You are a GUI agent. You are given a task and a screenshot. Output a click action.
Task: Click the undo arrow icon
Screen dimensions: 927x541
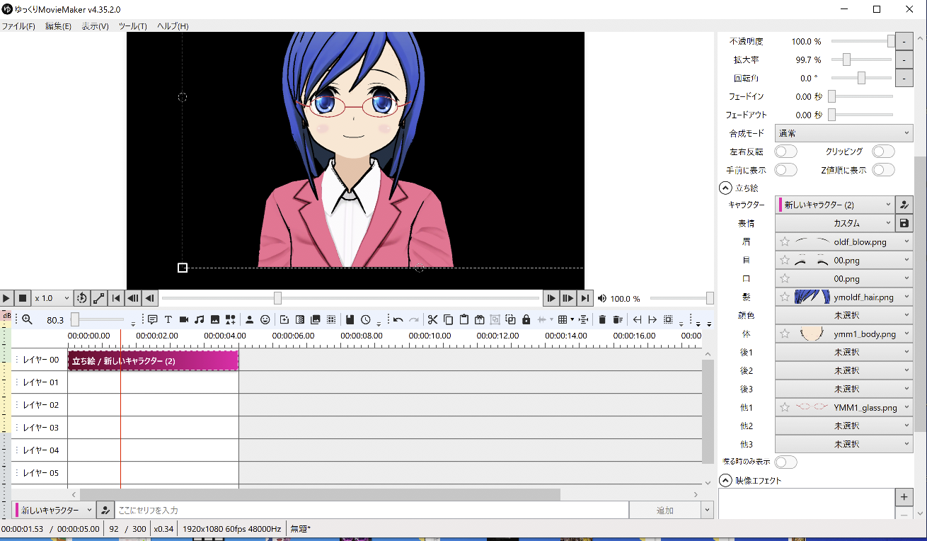398,319
